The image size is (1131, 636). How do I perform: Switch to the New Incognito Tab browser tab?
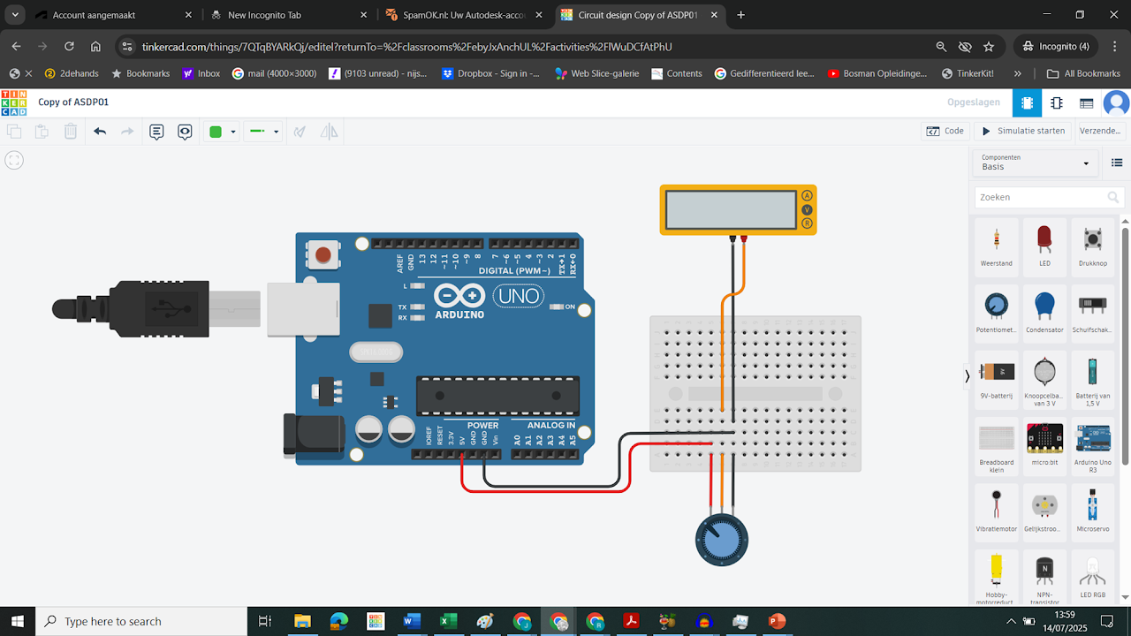point(288,15)
